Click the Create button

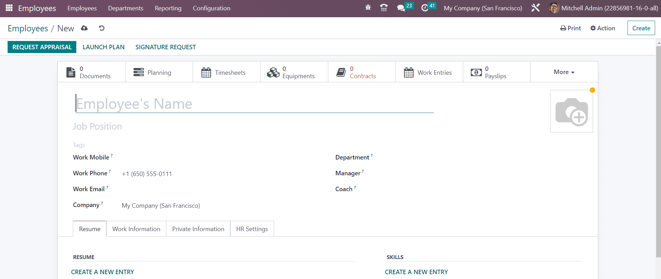pos(641,28)
